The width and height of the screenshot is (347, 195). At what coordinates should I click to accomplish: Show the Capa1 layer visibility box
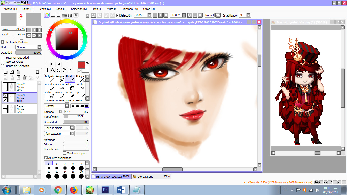(5, 107)
